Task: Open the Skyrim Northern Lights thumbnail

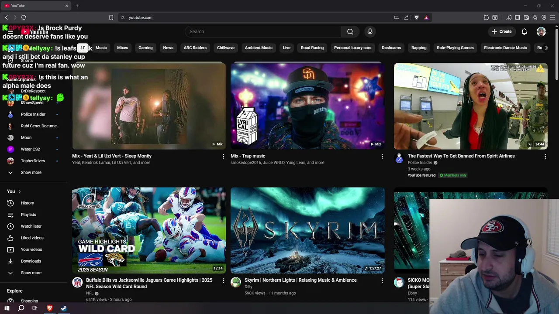Action: click(x=307, y=230)
